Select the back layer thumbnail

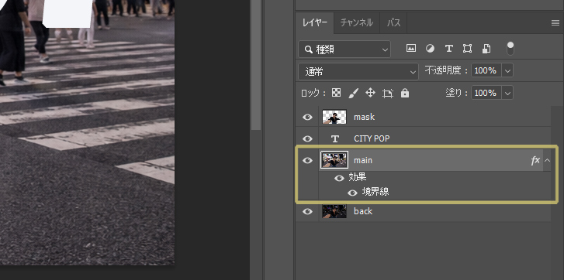tap(334, 211)
